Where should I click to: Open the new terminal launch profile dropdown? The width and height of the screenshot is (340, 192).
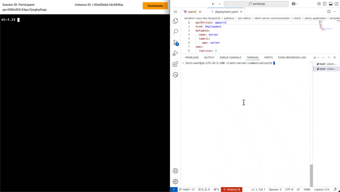tap(318, 58)
